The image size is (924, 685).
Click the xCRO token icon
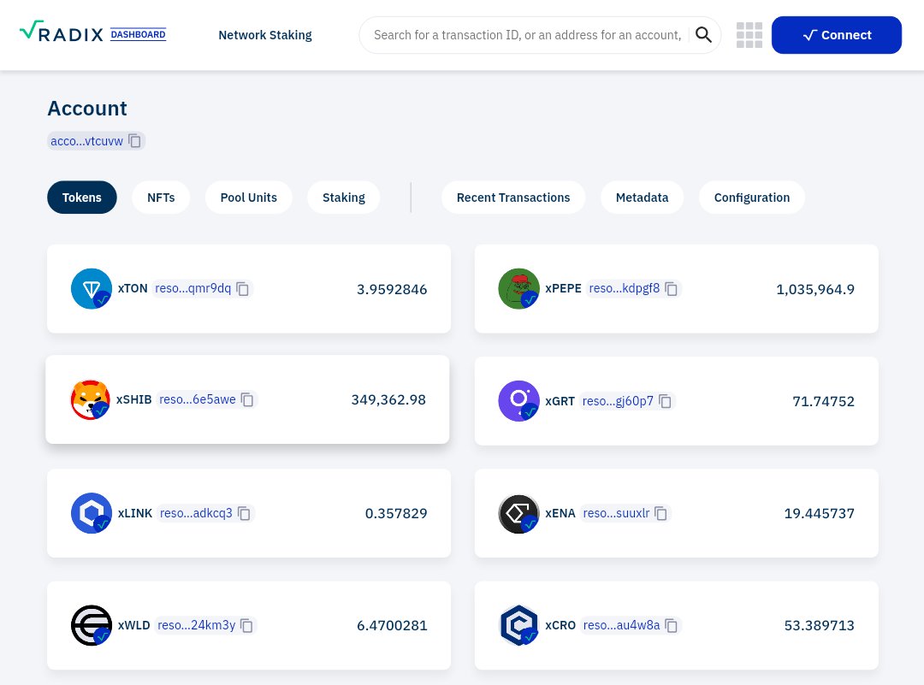pos(518,624)
